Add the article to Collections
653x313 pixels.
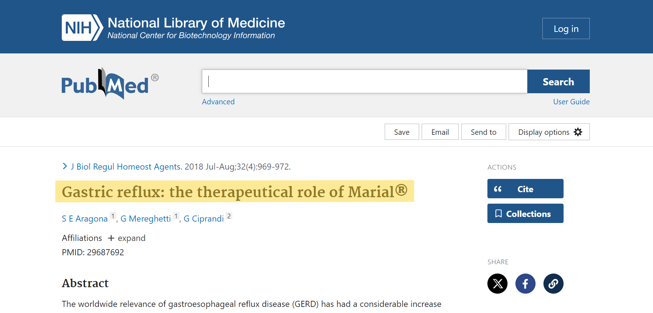tap(525, 213)
